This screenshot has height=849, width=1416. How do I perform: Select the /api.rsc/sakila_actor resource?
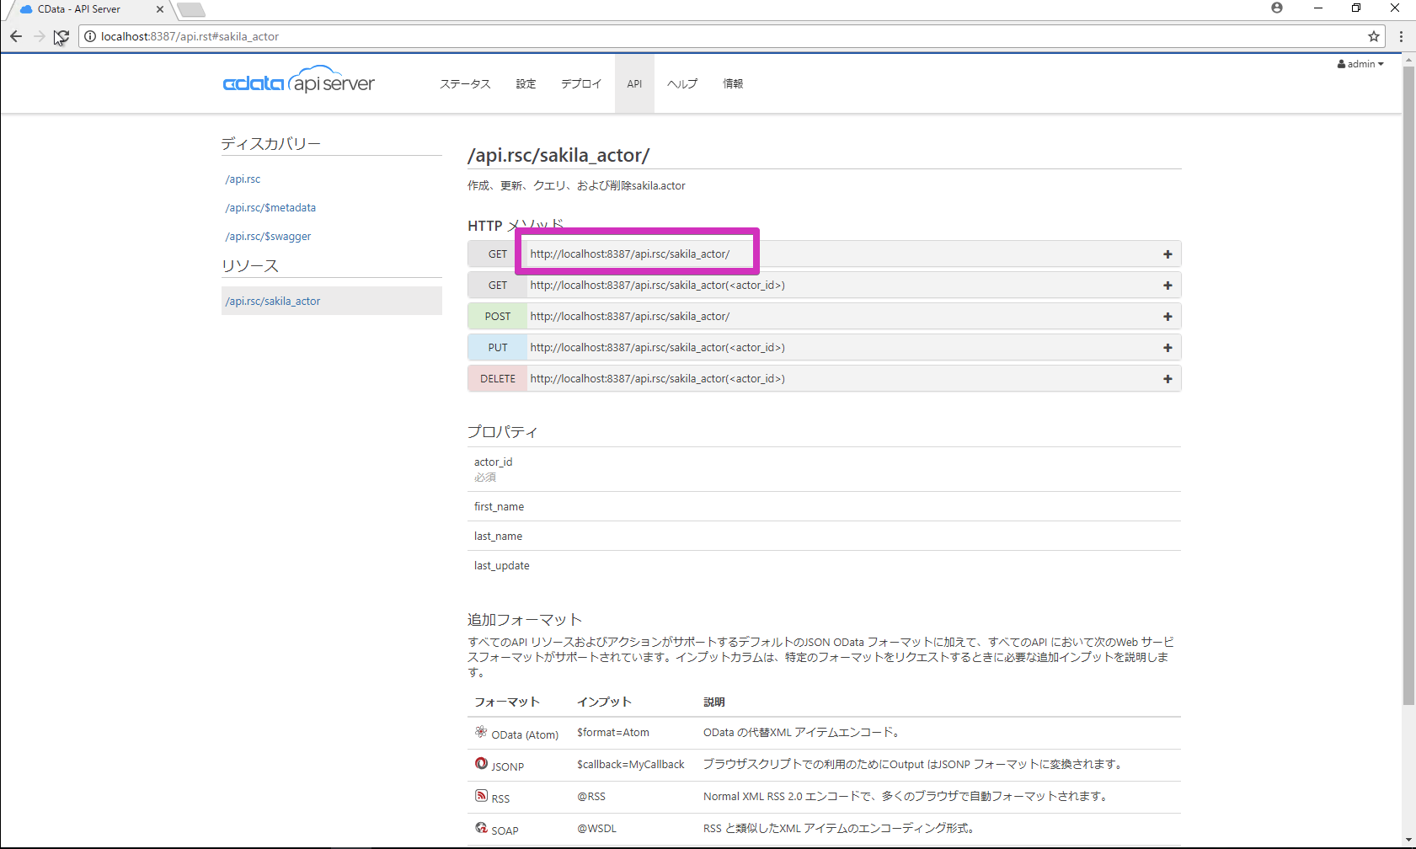272,301
